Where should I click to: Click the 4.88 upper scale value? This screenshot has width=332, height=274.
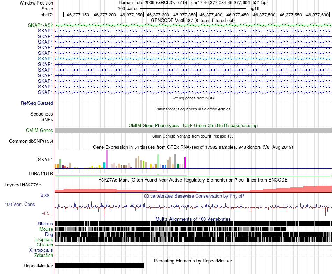click(45, 196)
